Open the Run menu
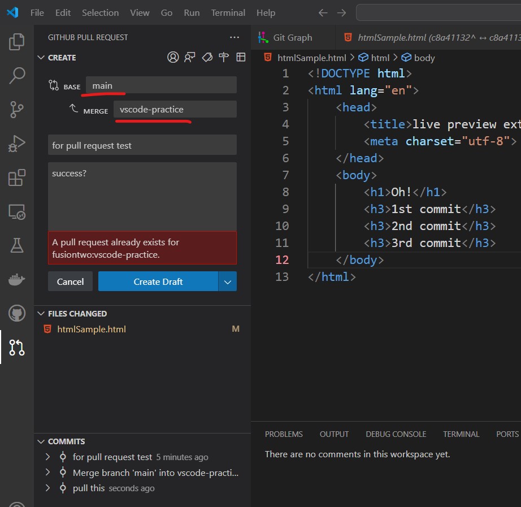 192,12
